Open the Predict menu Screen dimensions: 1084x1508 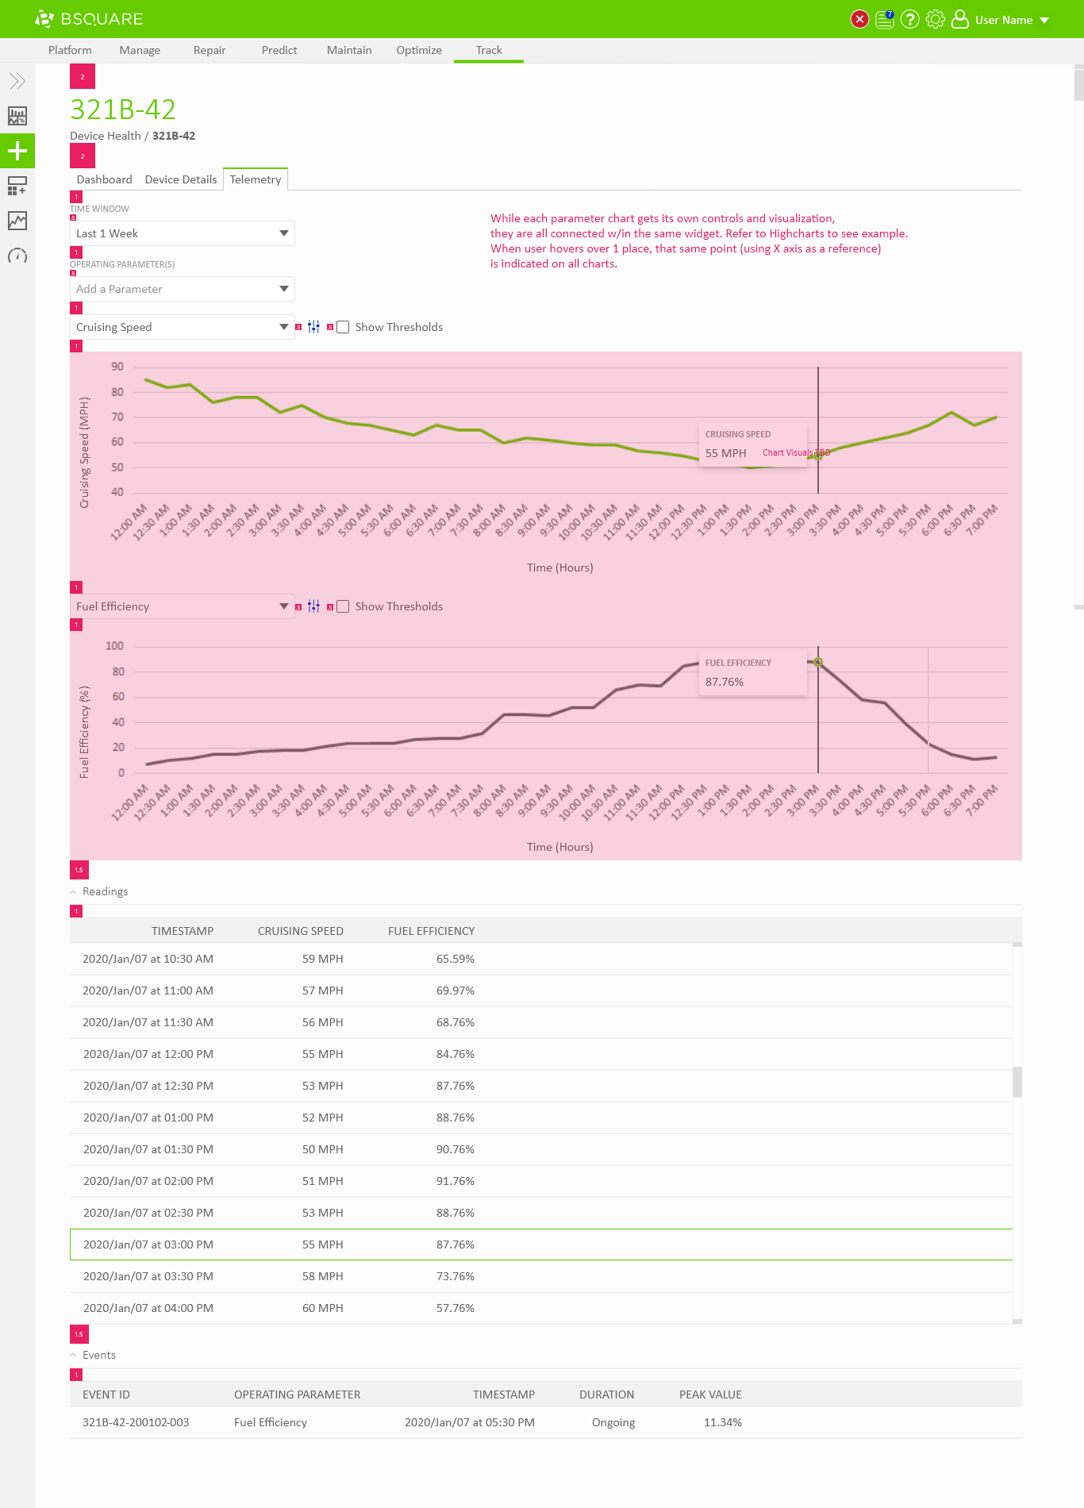click(279, 50)
